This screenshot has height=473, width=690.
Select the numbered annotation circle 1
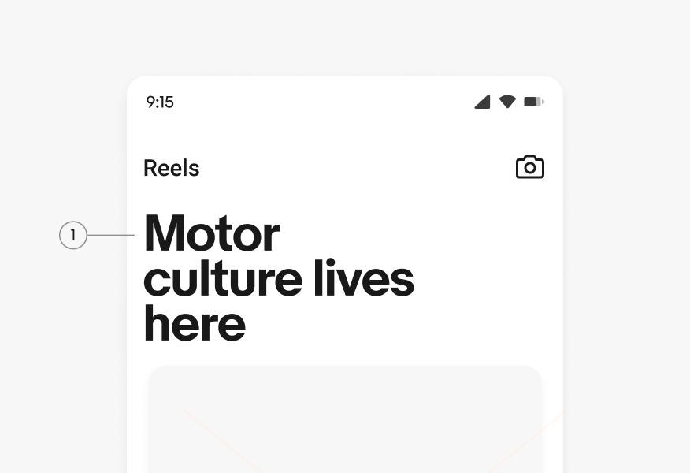tap(73, 235)
